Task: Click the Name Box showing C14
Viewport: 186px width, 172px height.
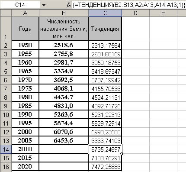Action: click(20, 5)
